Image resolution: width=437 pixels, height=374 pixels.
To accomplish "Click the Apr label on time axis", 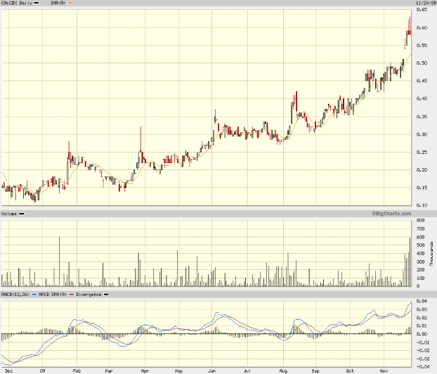I will [144, 370].
